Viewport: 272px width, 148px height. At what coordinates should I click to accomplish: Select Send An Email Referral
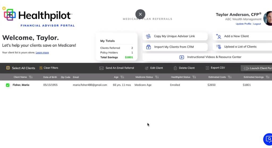pyautogui.click(x=120, y=68)
